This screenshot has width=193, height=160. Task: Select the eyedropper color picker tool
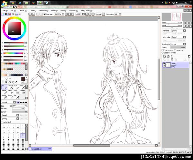[16, 82]
